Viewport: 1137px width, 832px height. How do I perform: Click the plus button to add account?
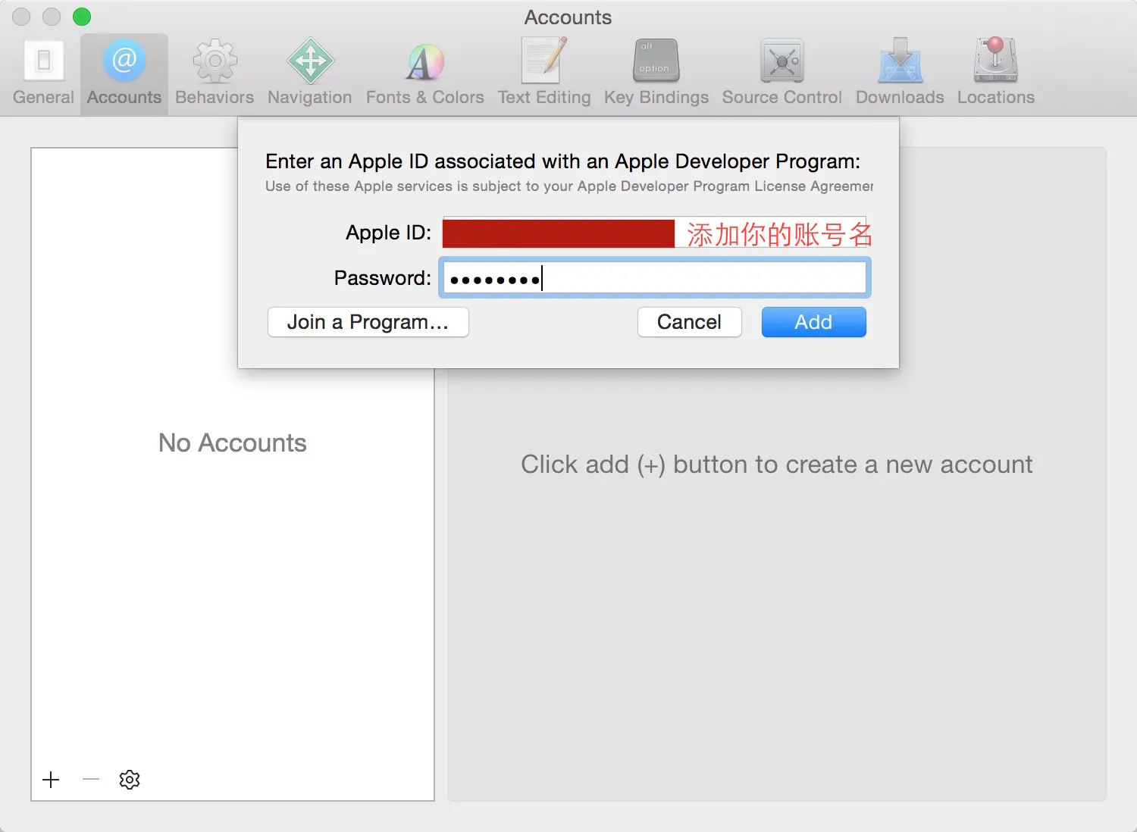[x=51, y=780]
